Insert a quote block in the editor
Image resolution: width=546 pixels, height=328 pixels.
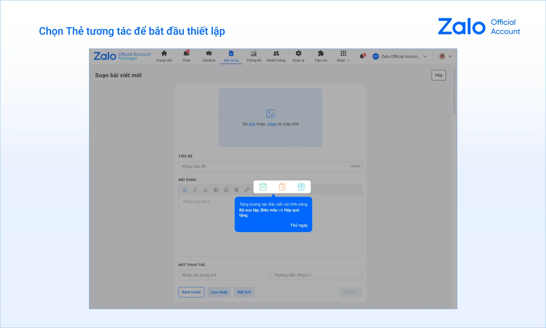coord(236,190)
